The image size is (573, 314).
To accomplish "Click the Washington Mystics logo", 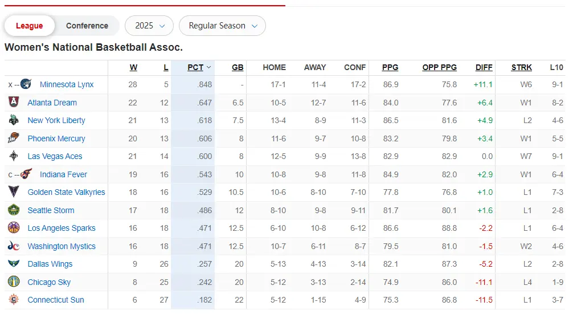I will [x=14, y=246].
